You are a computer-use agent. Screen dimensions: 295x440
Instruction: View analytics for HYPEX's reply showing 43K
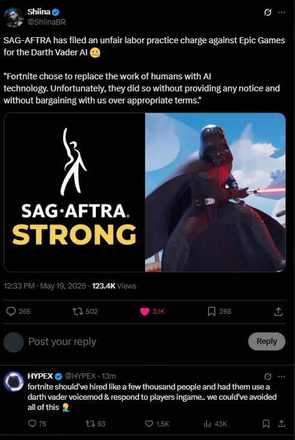[207, 424]
